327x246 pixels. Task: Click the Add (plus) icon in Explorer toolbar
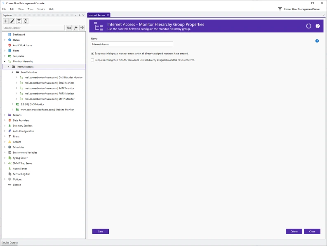(x=6, y=21)
